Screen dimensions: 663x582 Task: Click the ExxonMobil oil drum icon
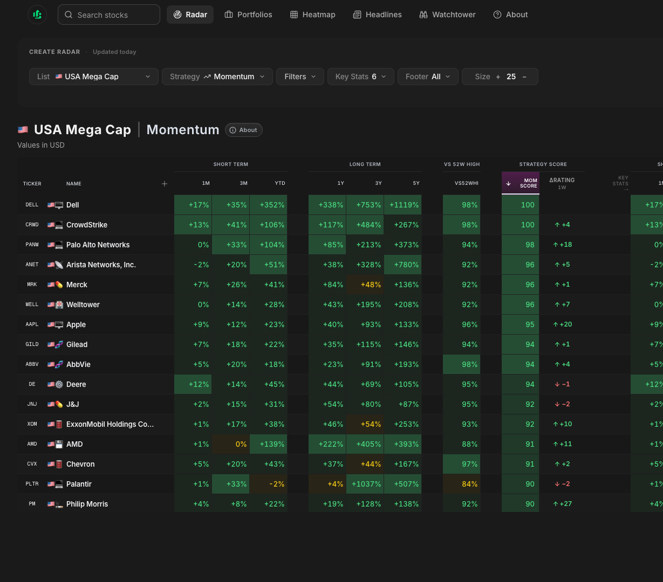[59, 424]
